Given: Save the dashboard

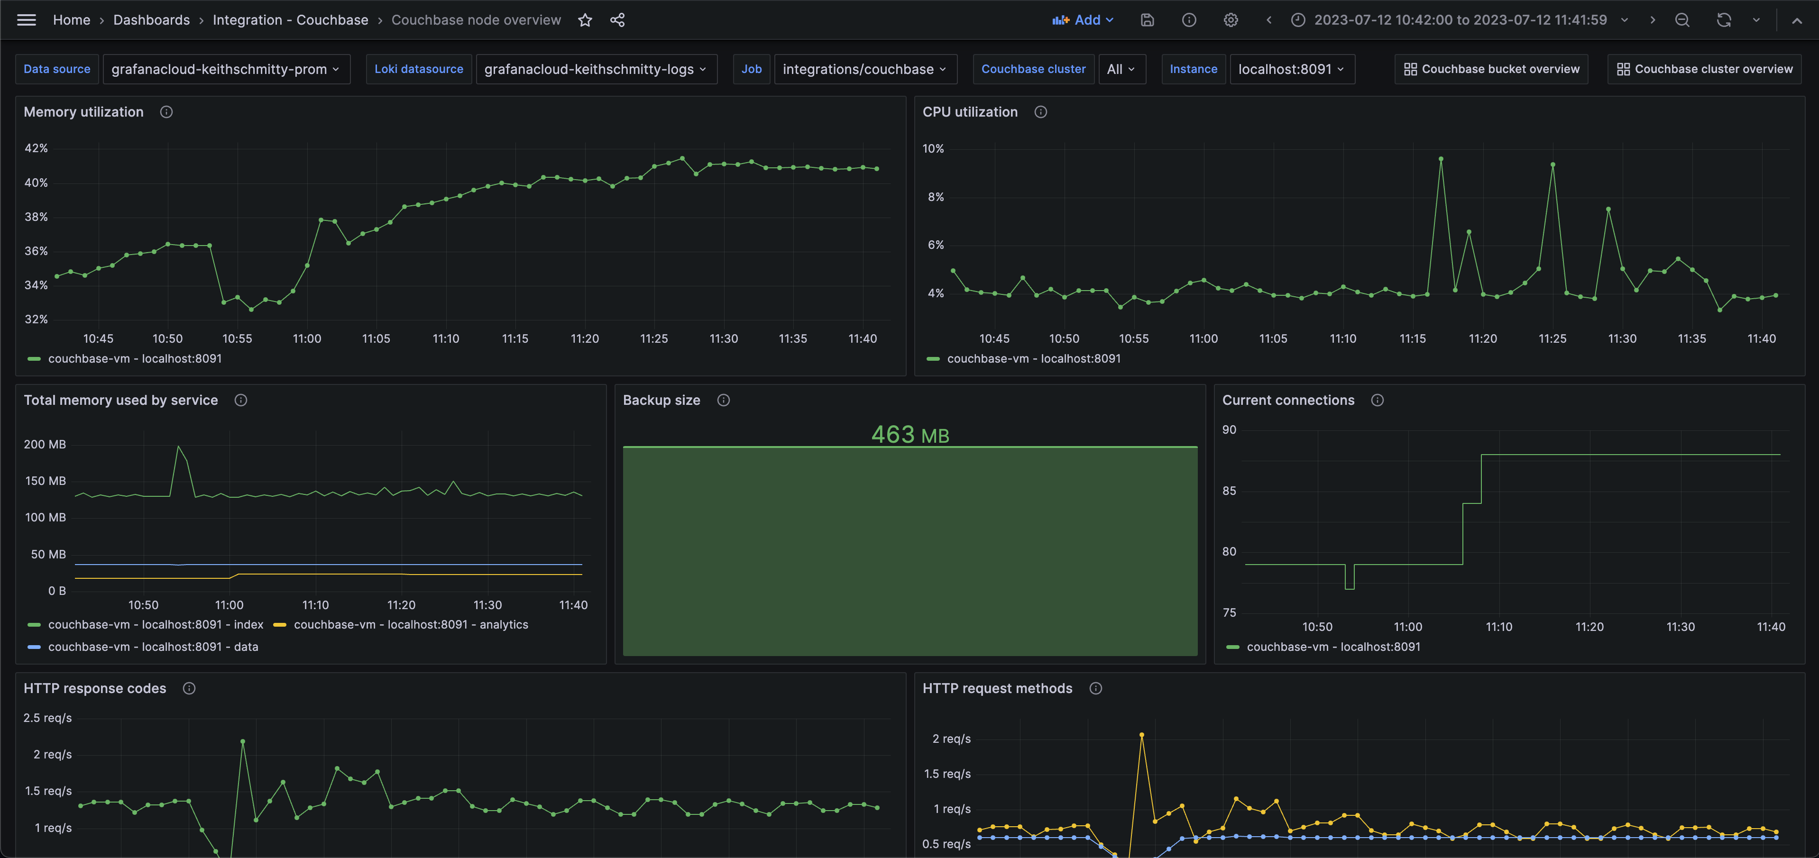Looking at the screenshot, I should 1147,20.
